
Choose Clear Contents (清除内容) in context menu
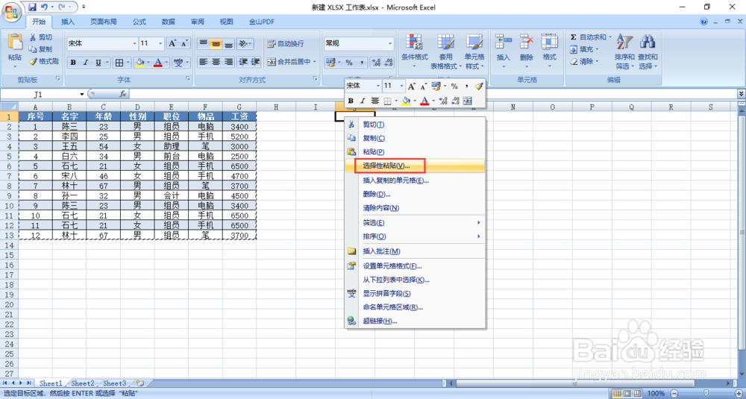(414, 208)
